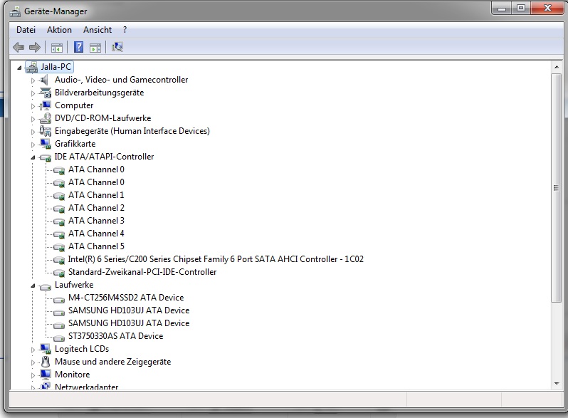Expand the DVD/CD-ROM-Laufwerke node
Image resolution: width=568 pixels, height=418 pixels.
33,119
